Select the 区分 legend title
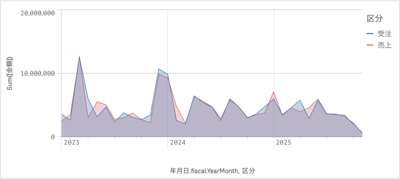 374,18
